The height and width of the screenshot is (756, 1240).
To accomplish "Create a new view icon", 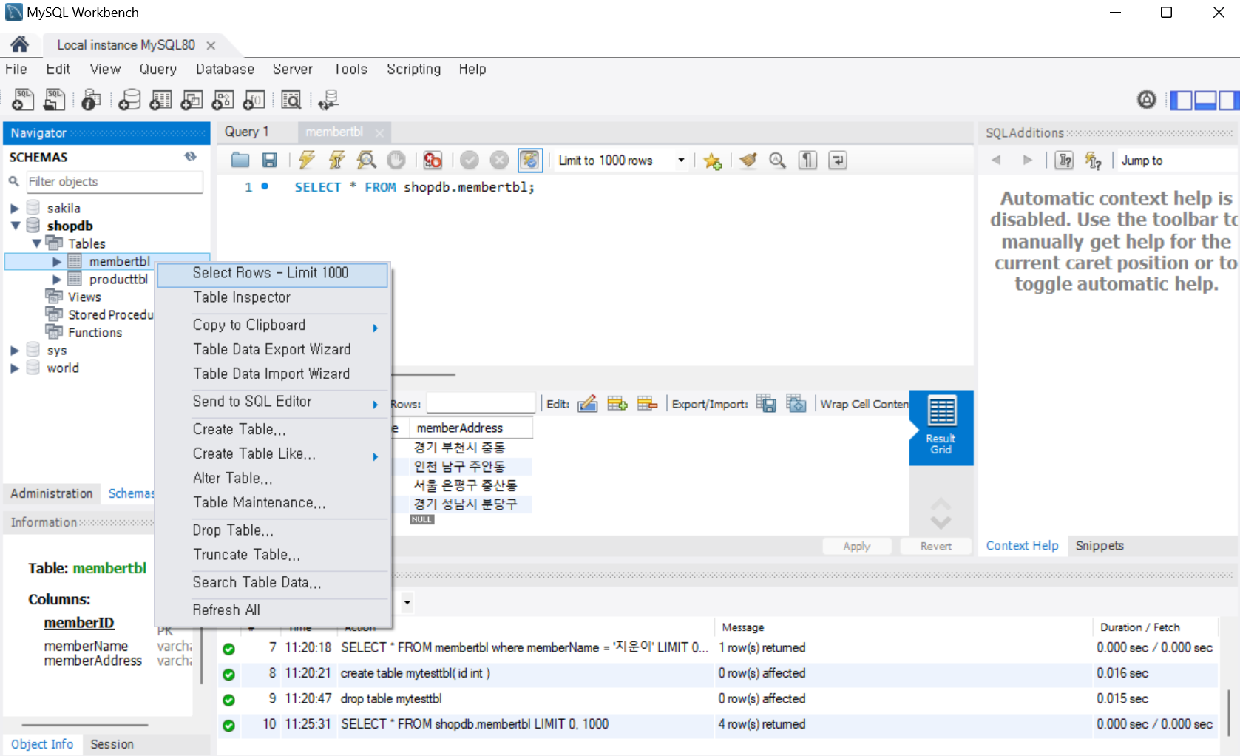I will (192, 99).
